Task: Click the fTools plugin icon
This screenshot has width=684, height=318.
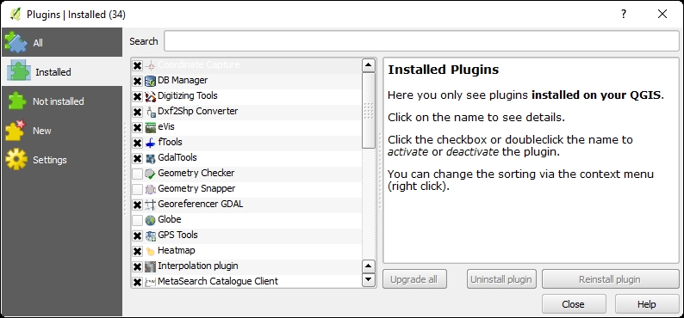Action: (151, 143)
